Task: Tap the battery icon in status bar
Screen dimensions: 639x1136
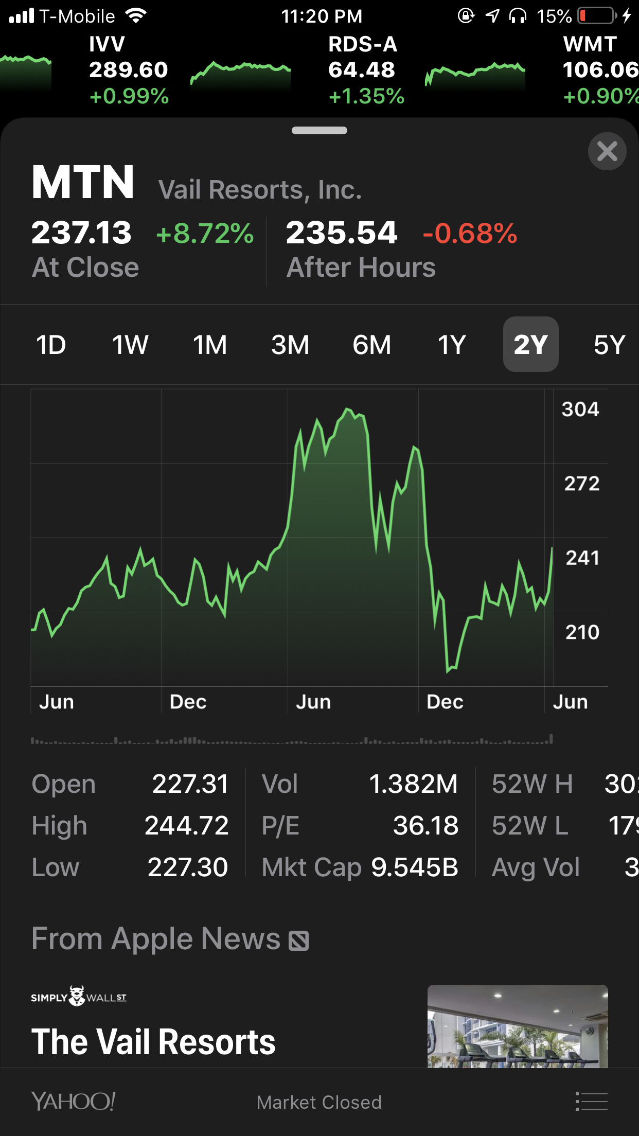Action: [597, 16]
